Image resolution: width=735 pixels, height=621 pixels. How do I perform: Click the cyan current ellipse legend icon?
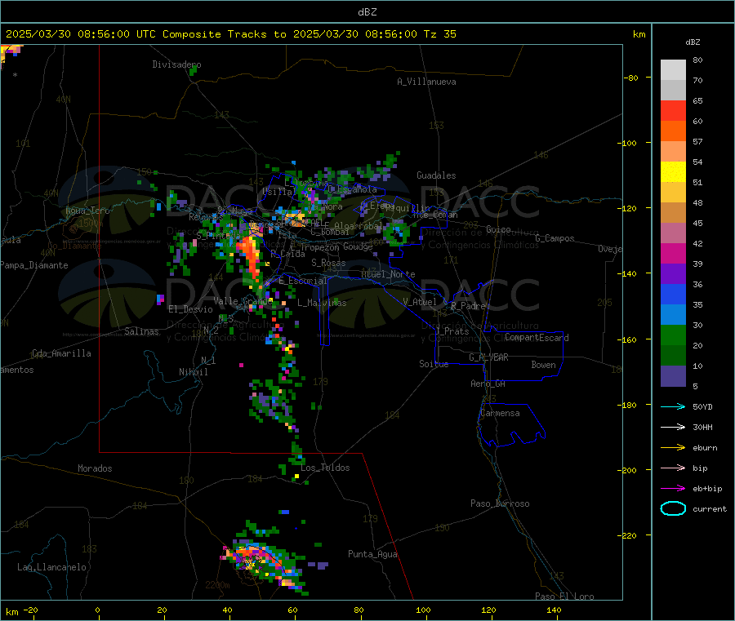click(x=673, y=508)
